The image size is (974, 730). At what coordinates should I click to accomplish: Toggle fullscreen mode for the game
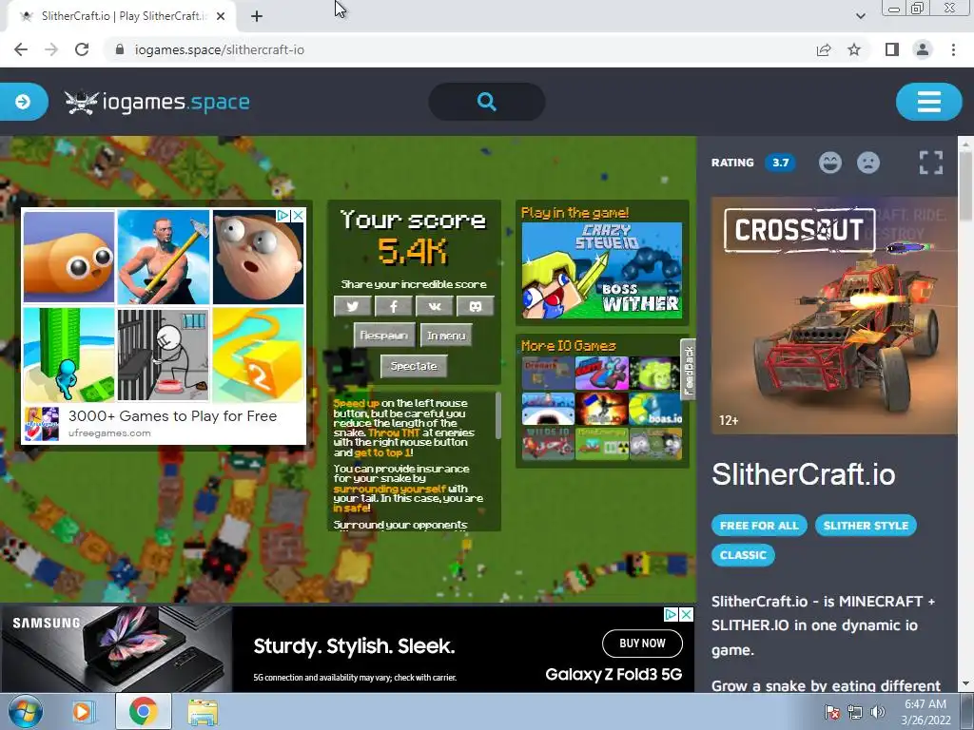point(930,163)
